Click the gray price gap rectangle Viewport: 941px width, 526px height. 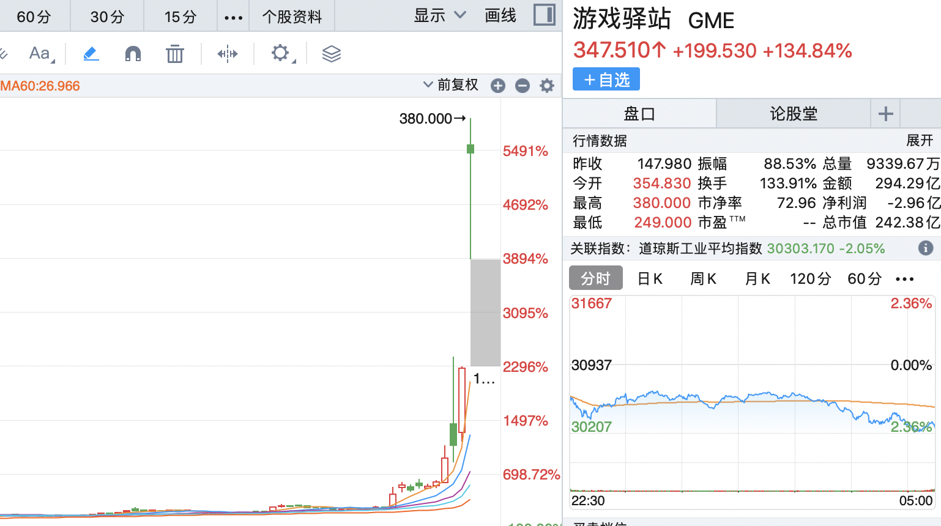[485, 312]
